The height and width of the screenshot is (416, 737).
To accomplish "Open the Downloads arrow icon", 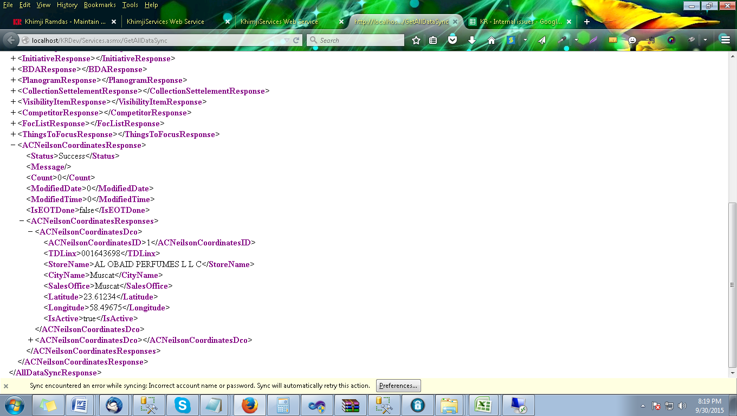I will coord(471,40).
